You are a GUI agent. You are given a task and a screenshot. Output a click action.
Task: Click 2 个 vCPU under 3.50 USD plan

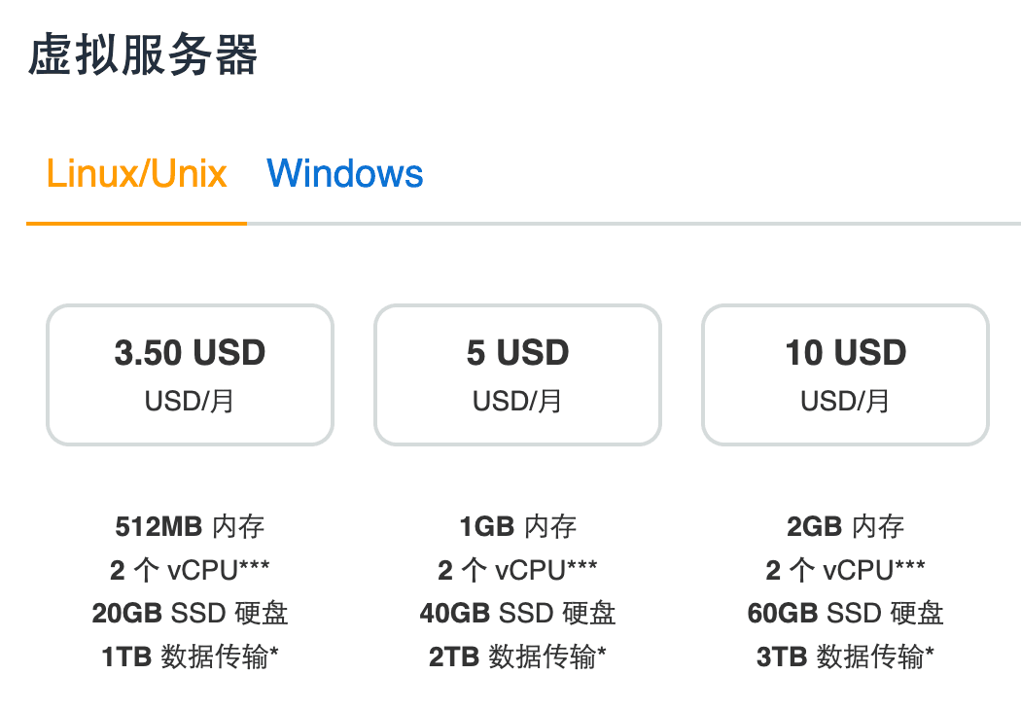tap(191, 570)
